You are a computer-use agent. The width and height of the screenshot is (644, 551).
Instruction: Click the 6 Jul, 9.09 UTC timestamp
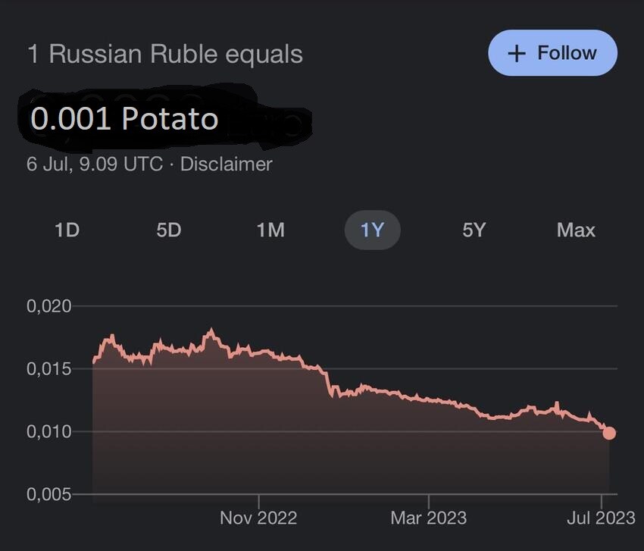pos(94,164)
